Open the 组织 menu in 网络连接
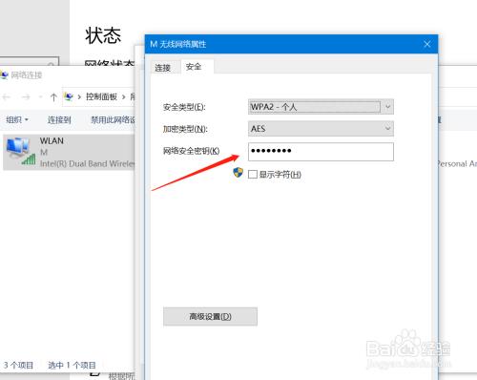Screen dimensions: 477x380 [17, 119]
